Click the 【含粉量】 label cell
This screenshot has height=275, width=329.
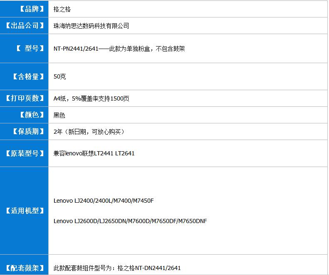tap(24, 76)
